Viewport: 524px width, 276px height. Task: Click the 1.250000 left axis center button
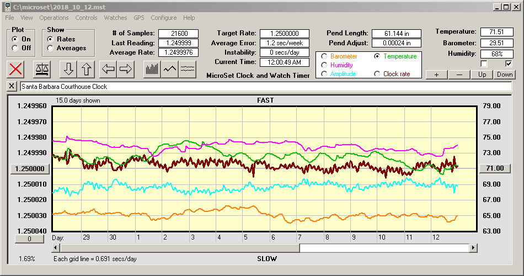tap(30, 168)
